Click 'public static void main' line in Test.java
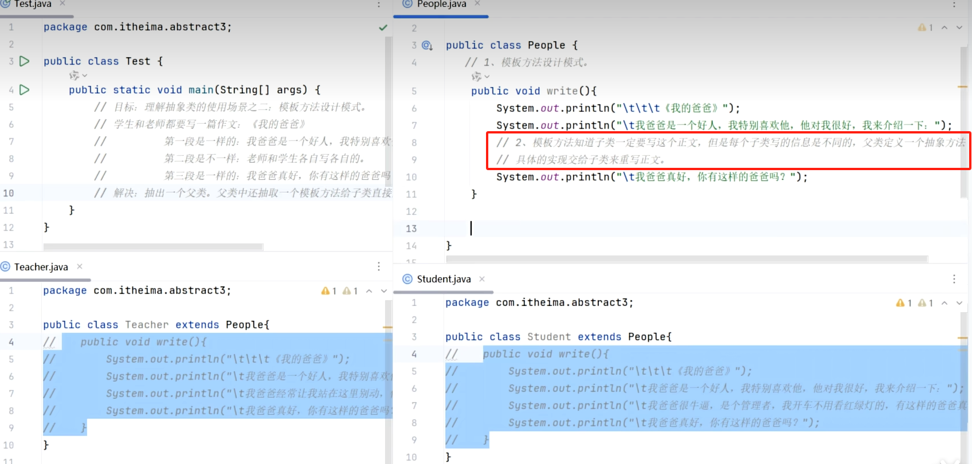 pyautogui.click(x=194, y=90)
